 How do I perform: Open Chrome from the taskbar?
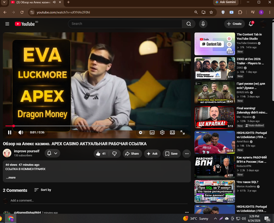tap(11, 219)
